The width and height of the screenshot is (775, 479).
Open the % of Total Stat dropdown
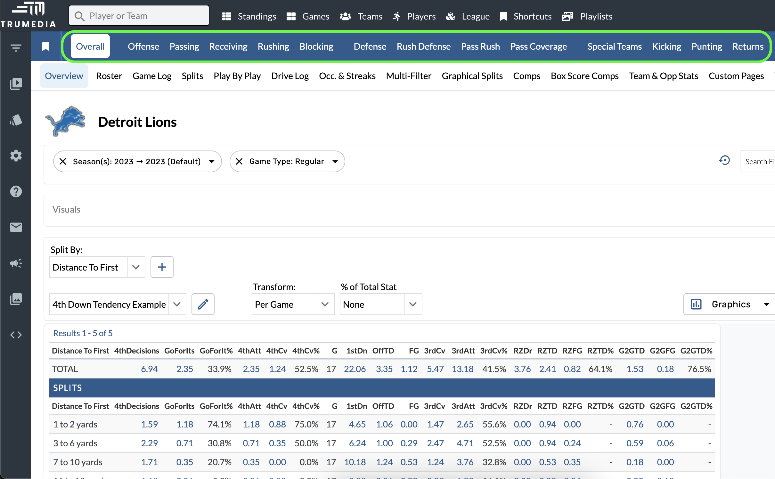(x=413, y=304)
